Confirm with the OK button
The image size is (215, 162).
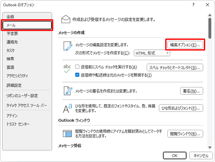(x=175, y=156)
